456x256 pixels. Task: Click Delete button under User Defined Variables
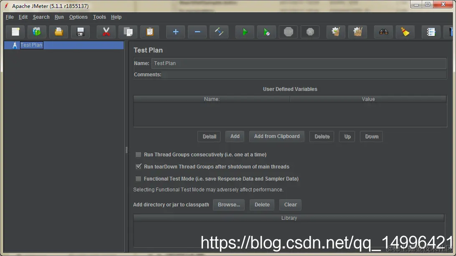(322, 136)
